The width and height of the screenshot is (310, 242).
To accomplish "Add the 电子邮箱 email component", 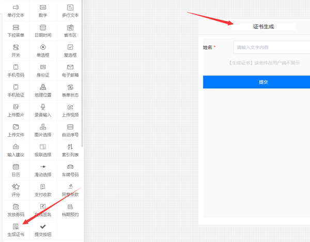I will click(70, 71).
